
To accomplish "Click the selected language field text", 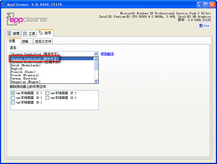I will pyautogui.click(x=35, y=54).
